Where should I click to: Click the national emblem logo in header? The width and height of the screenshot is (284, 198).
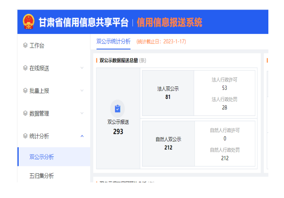(29, 22)
